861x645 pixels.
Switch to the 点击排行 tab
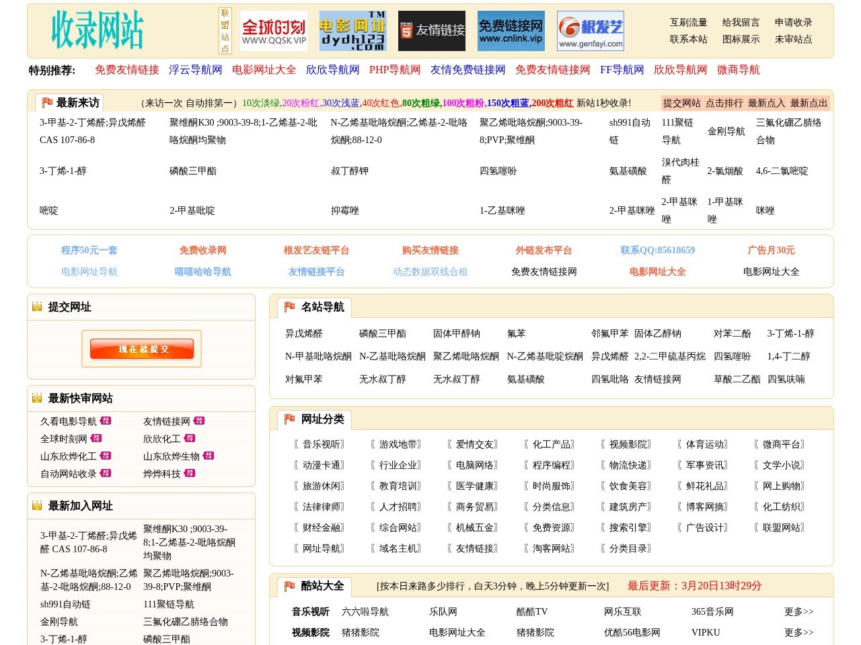[x=724, y=103]
